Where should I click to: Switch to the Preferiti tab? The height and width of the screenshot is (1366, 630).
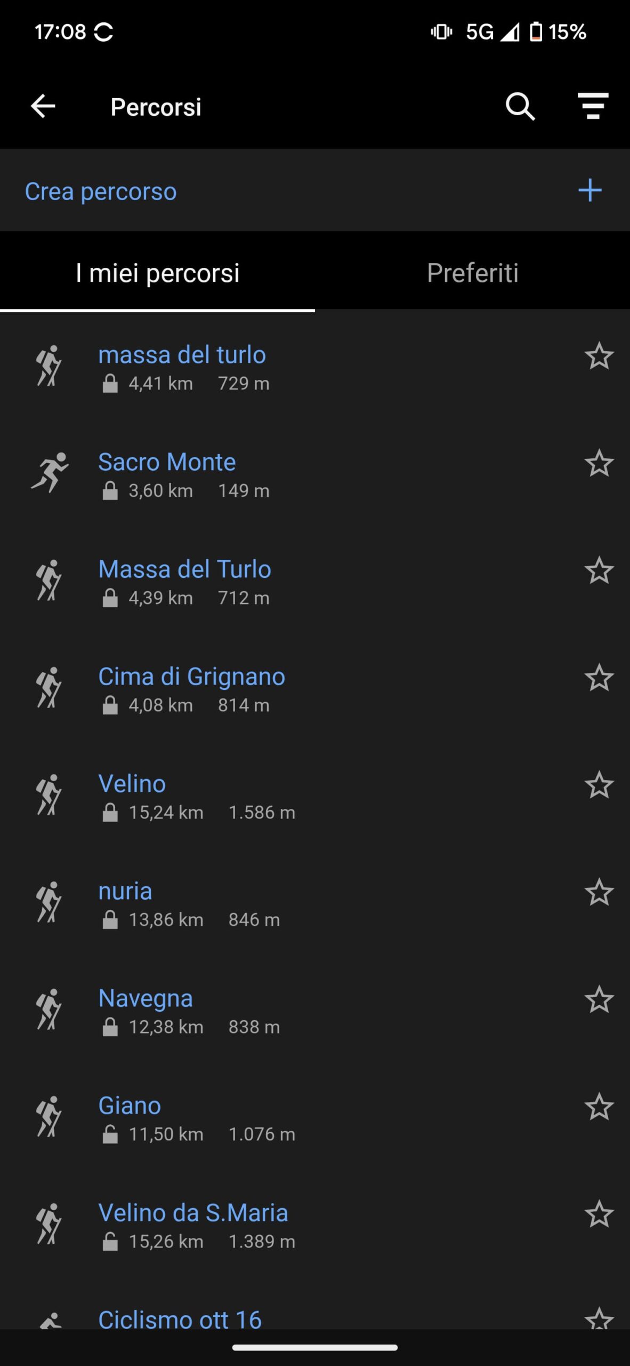pos(472,273)
